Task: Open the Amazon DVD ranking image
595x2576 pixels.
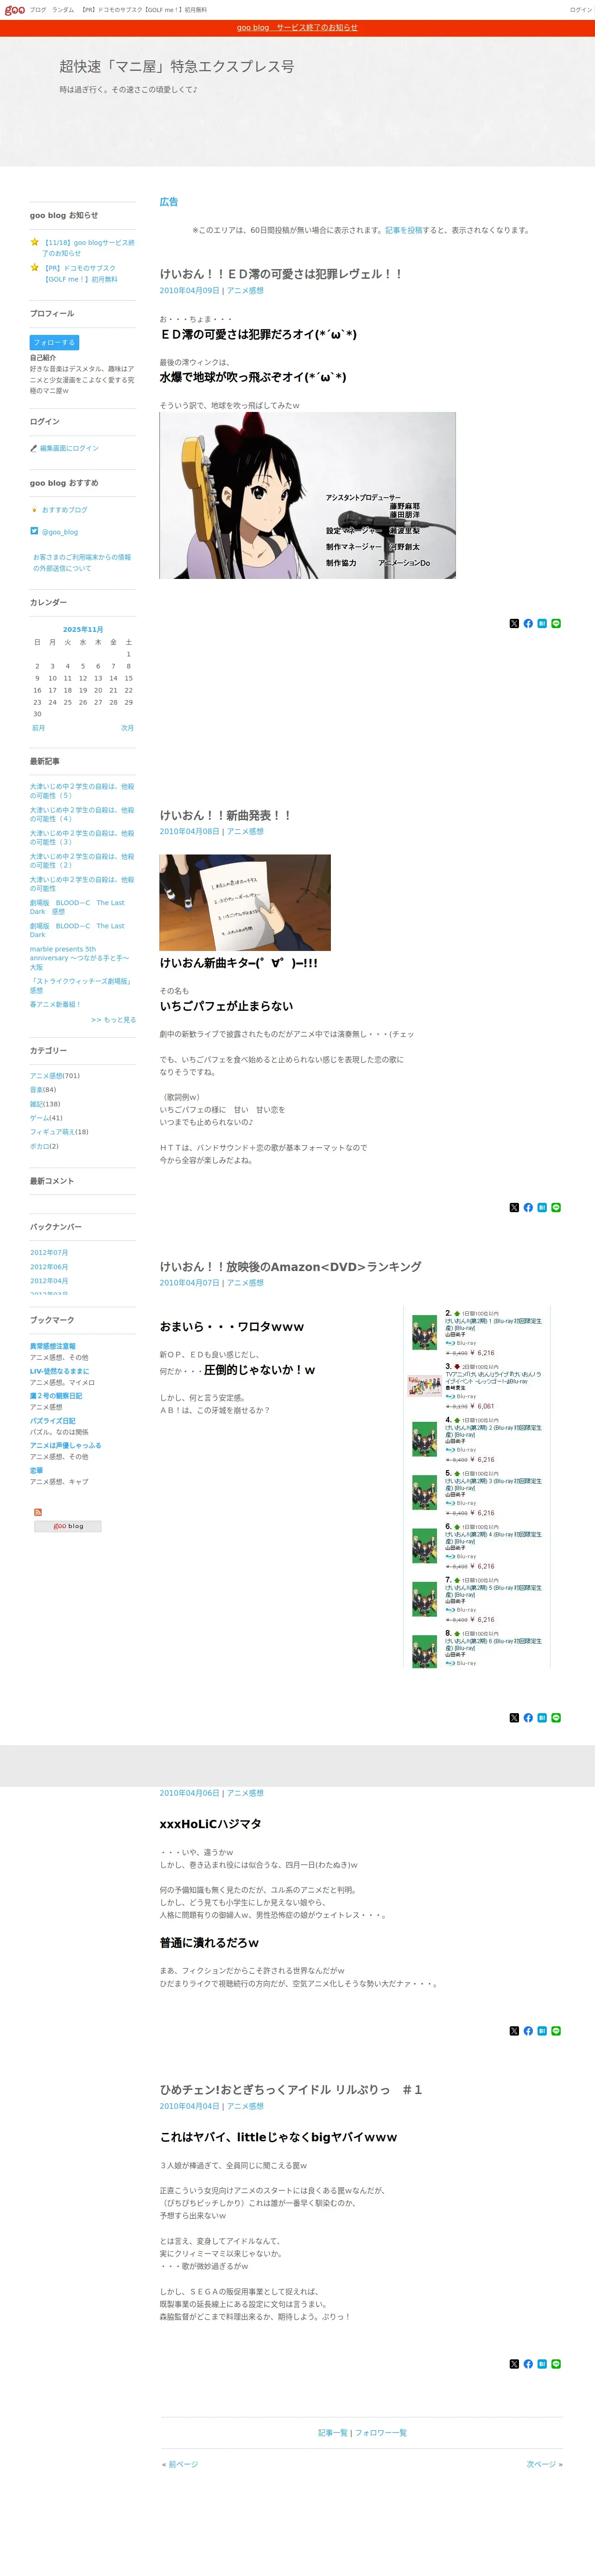Action: [477, 1486]
